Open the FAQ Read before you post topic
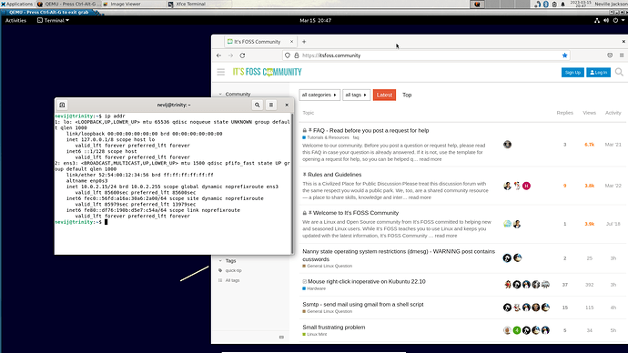The height and width of the screenshot is (353, 628). pos(370,130)
